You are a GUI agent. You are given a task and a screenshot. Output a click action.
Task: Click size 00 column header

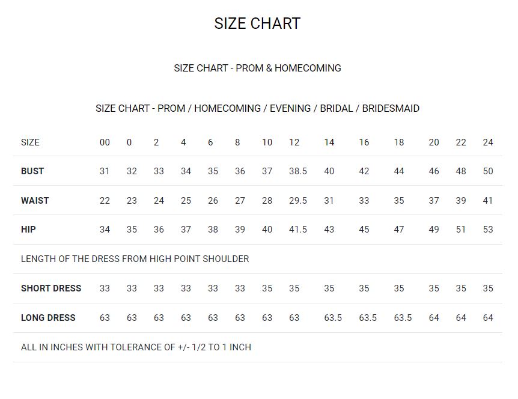[x=105, y=142]
